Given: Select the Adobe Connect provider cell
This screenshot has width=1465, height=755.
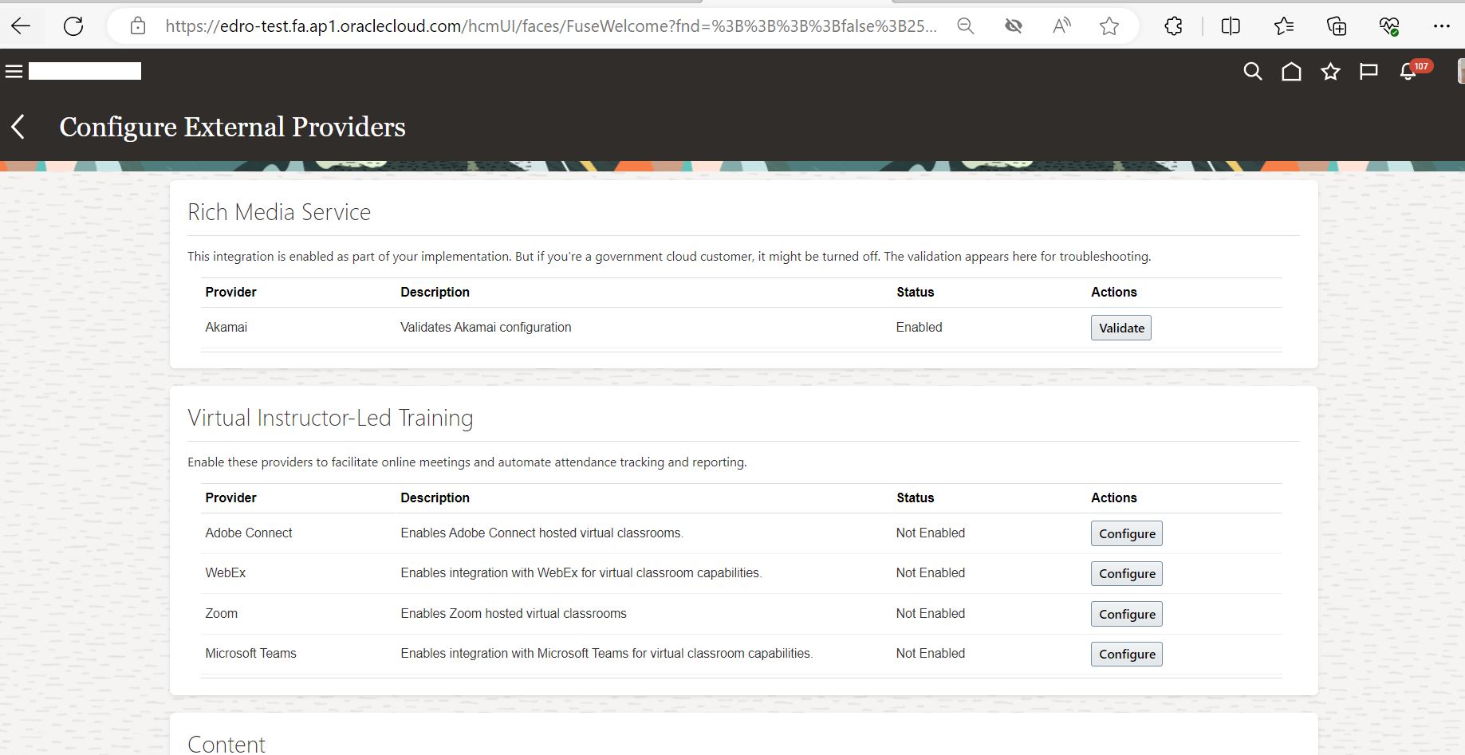Looking at the screenshot, I should (x=249, y=533).
